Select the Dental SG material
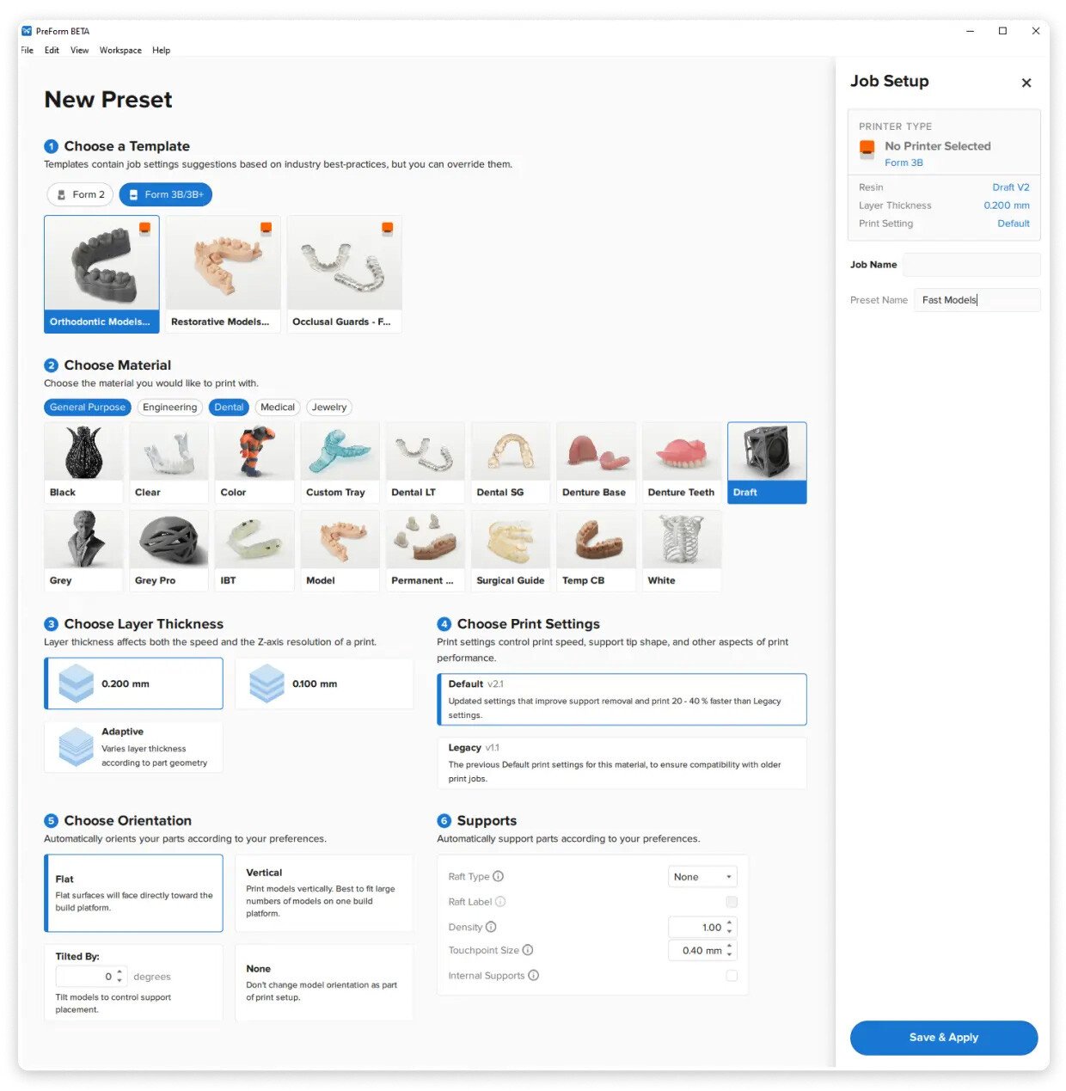1066x1091 pixels. tap(511, 463)
